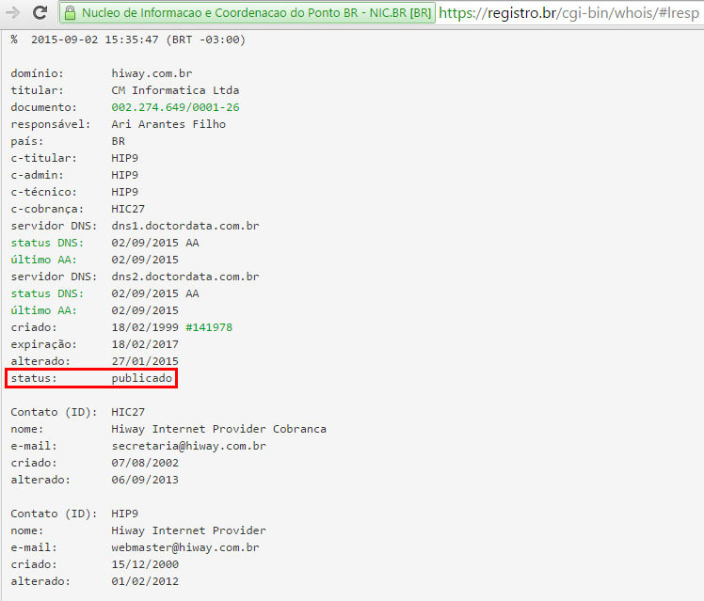Viewport: 704px width, 601px height.
Task: Select the titular value CM Informatica Ltda
Action: 175,90
